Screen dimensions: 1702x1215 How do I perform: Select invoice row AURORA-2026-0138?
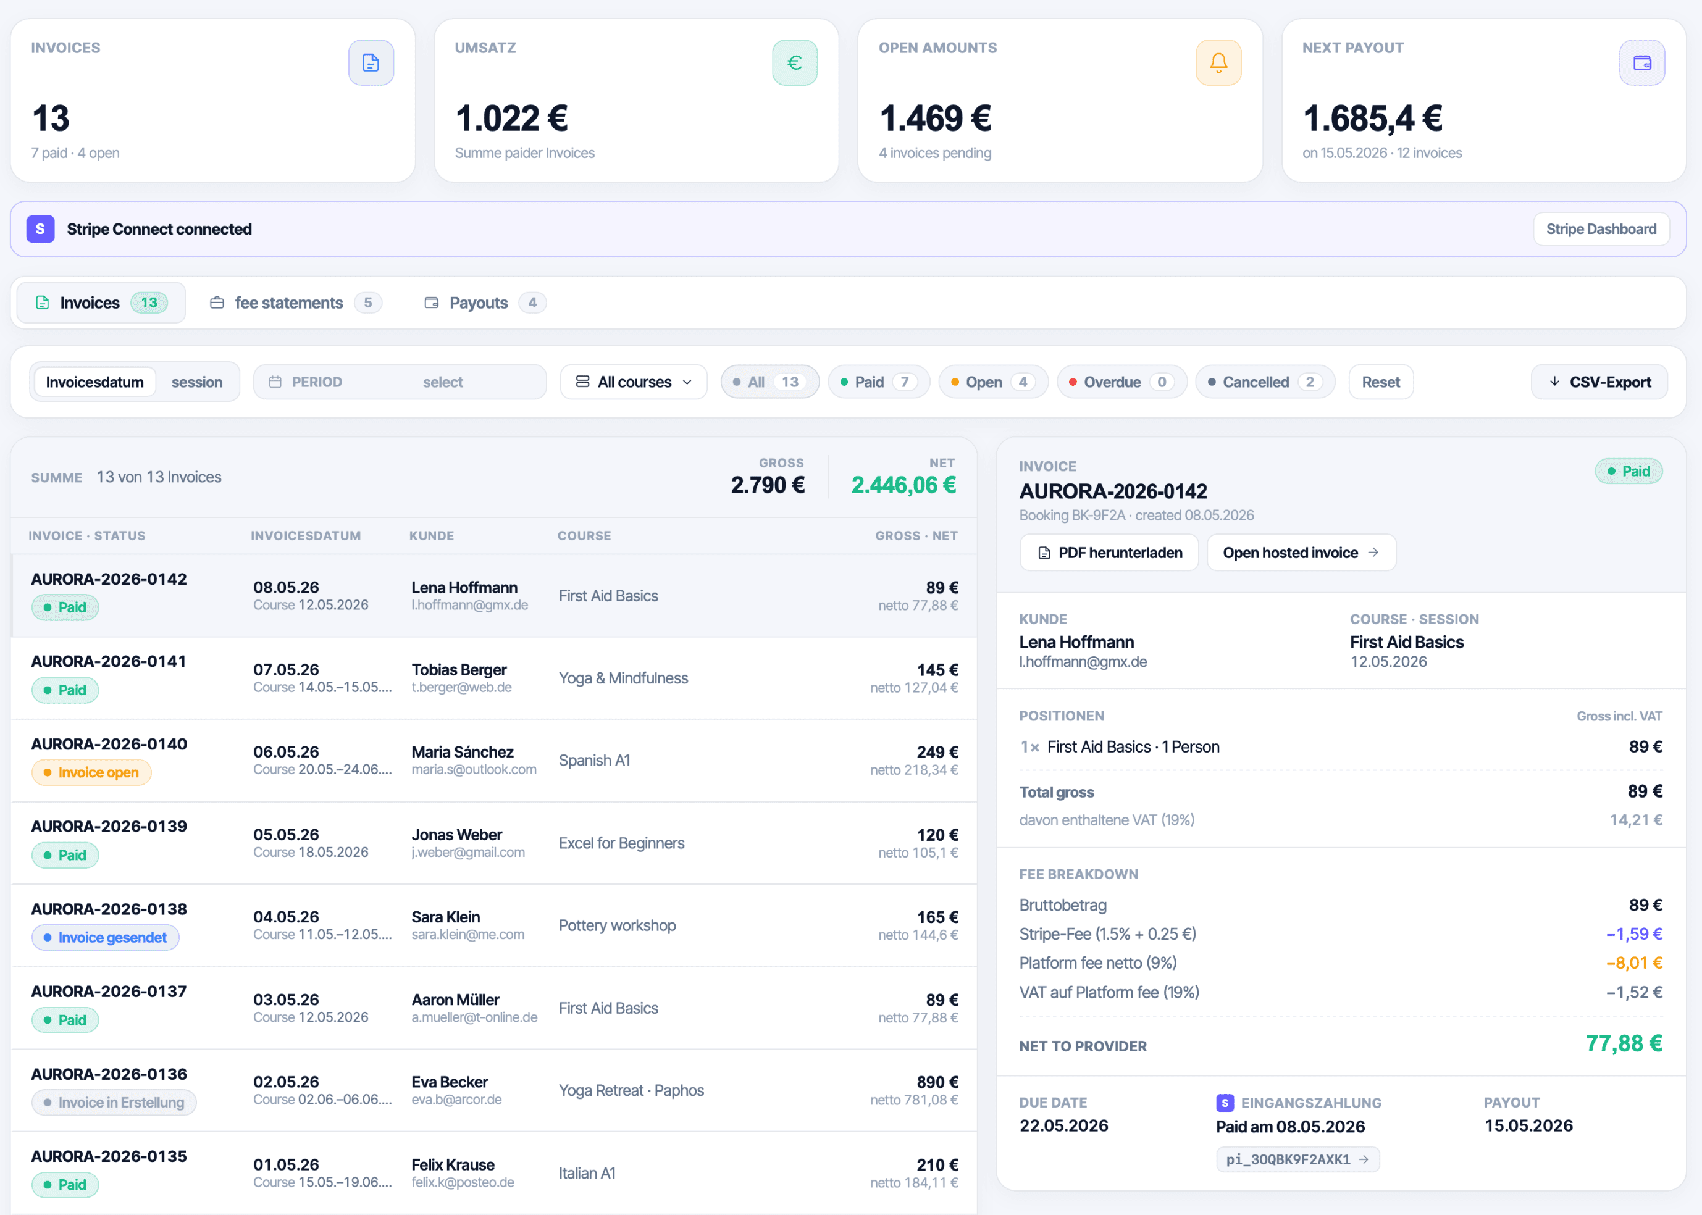point(494,925)
